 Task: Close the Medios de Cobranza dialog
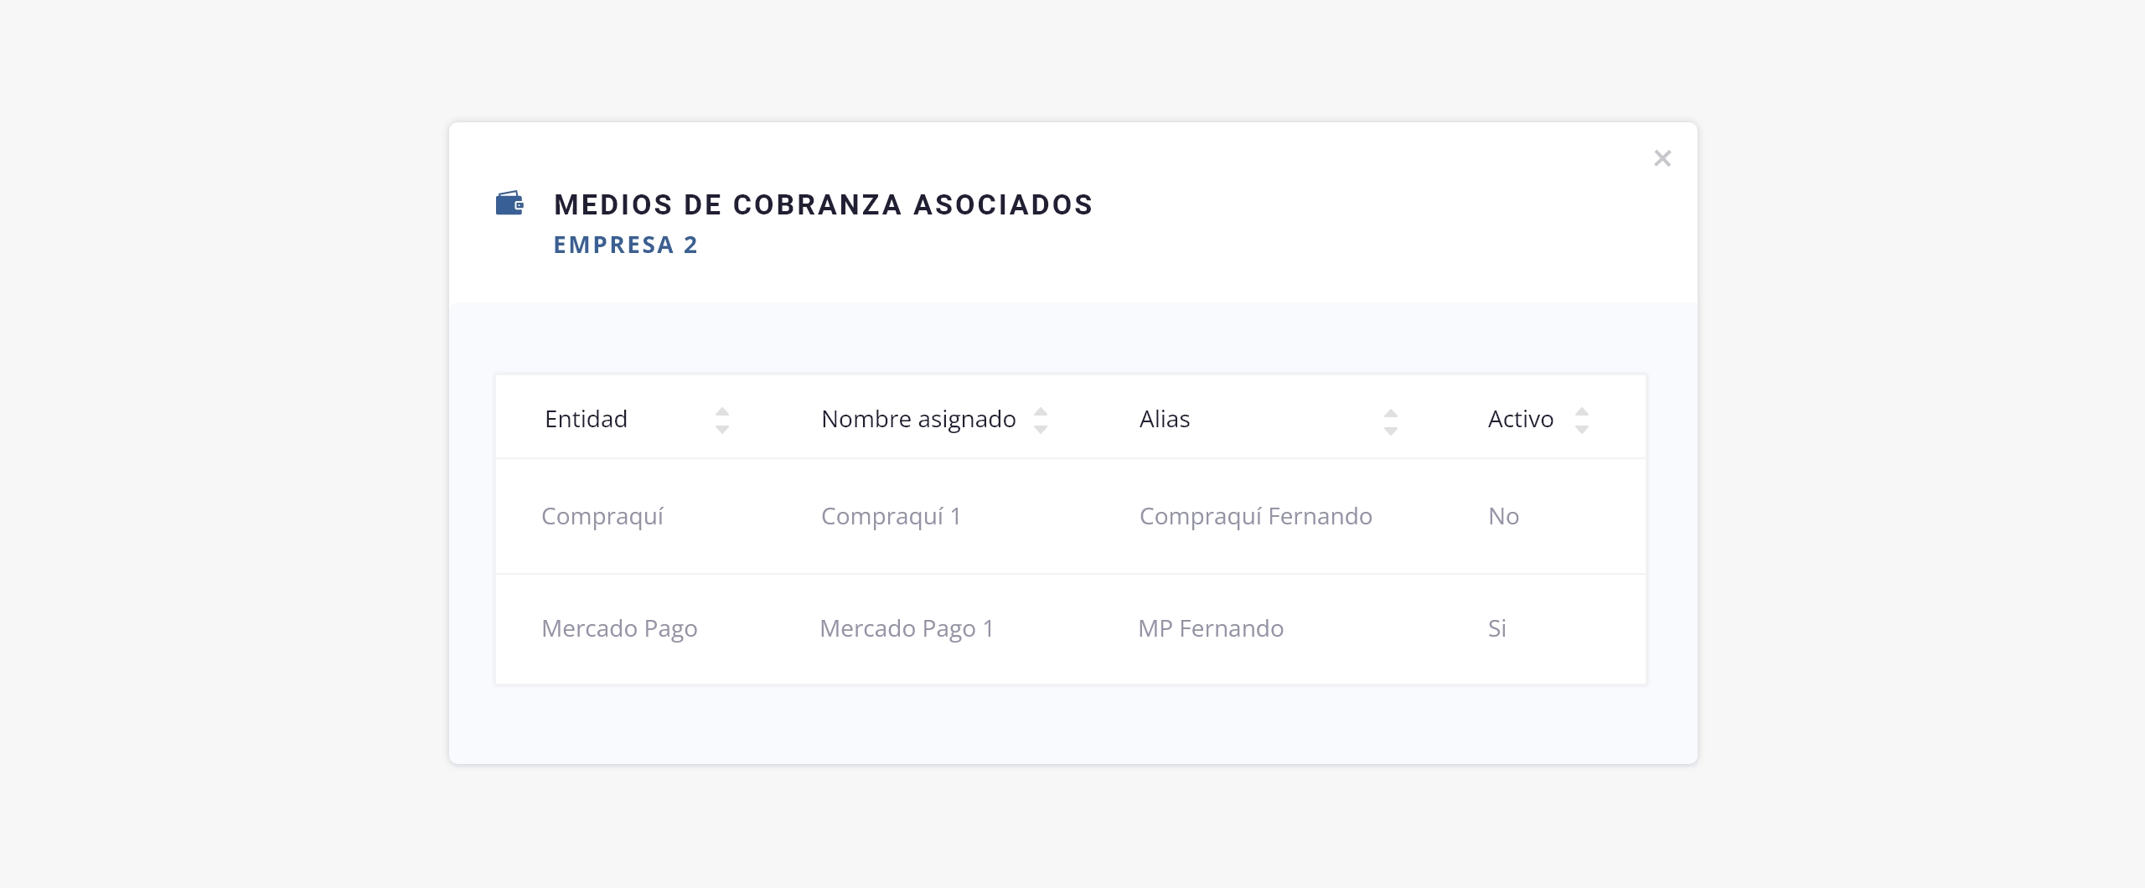point(1662,158)
